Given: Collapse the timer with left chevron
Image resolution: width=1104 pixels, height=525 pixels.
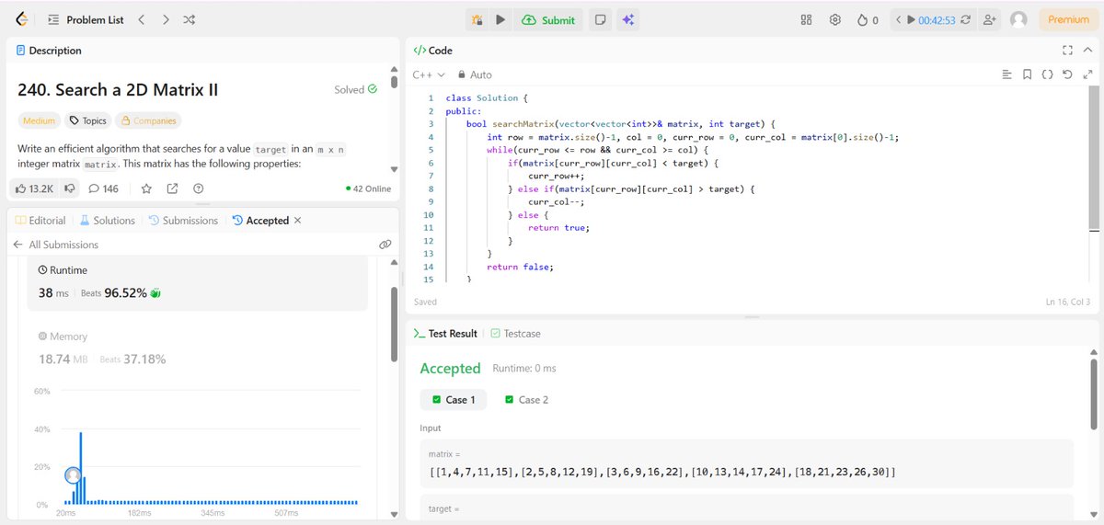Looking at the screenshot, I should coord(898,19).
